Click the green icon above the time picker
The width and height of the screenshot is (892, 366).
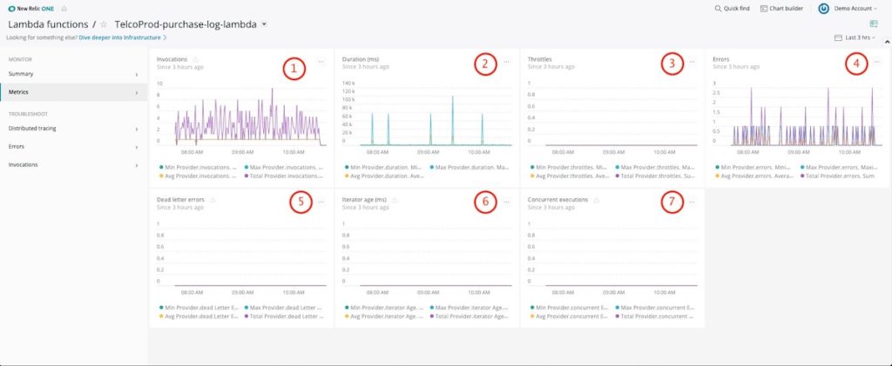pos(873,23)
